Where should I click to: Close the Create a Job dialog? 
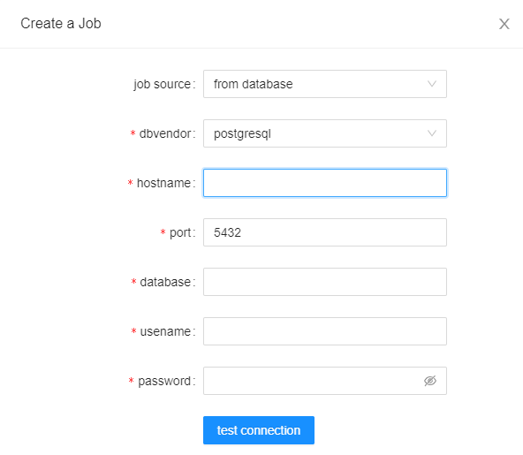click(x=504, y=24)
